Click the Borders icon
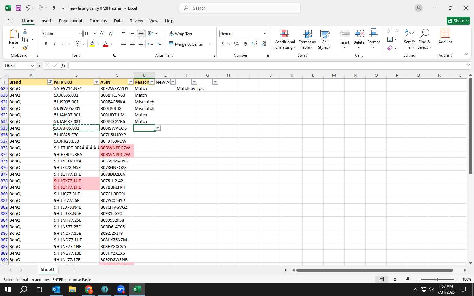 (78, 44)
